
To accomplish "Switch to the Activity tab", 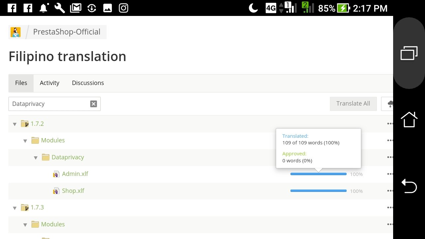I will click(49, 83).
